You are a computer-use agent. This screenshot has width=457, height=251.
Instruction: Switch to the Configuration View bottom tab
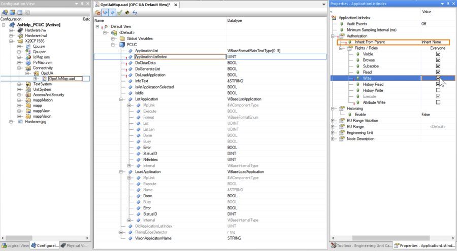(x=45, y=245)
